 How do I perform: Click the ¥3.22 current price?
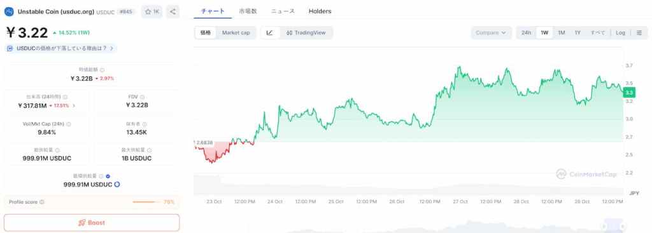[27, 33]
